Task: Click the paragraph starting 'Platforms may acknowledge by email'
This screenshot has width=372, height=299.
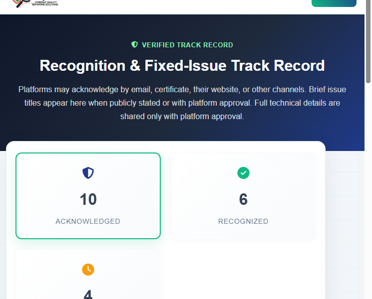Action: (182, 103)
